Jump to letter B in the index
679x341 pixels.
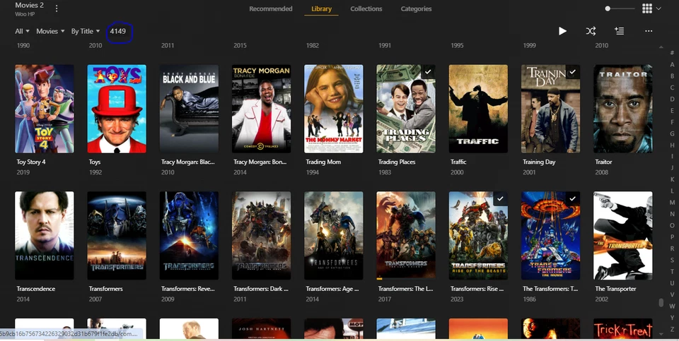pyautogui.click(x=672, y=76)
